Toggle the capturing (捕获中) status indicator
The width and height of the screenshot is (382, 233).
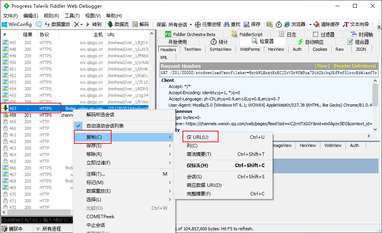(x=15, y=229)
